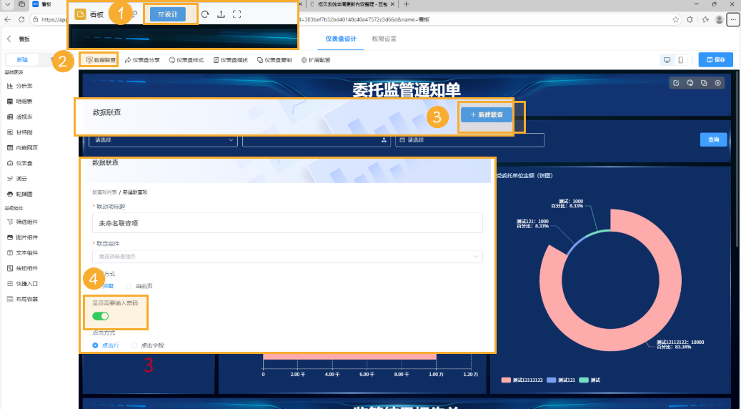Select the 透视表 grid icon
The height and width of the screenshot is (409, 741).
click(x=10, y=117)
